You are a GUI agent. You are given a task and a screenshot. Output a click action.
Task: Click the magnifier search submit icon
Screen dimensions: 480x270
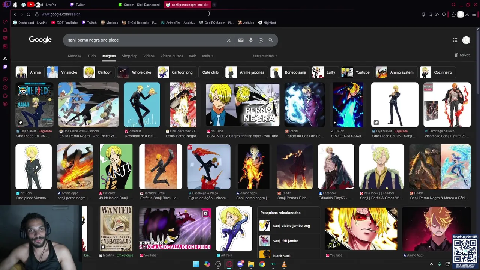click(x=271, y=40)
